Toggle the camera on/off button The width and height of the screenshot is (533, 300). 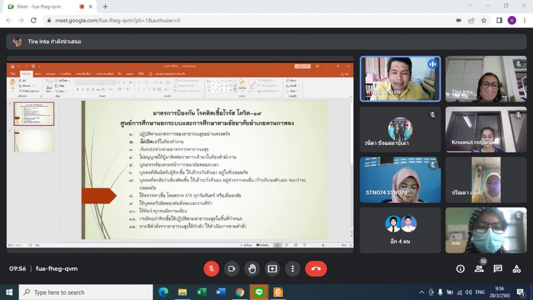click(231, 268)
